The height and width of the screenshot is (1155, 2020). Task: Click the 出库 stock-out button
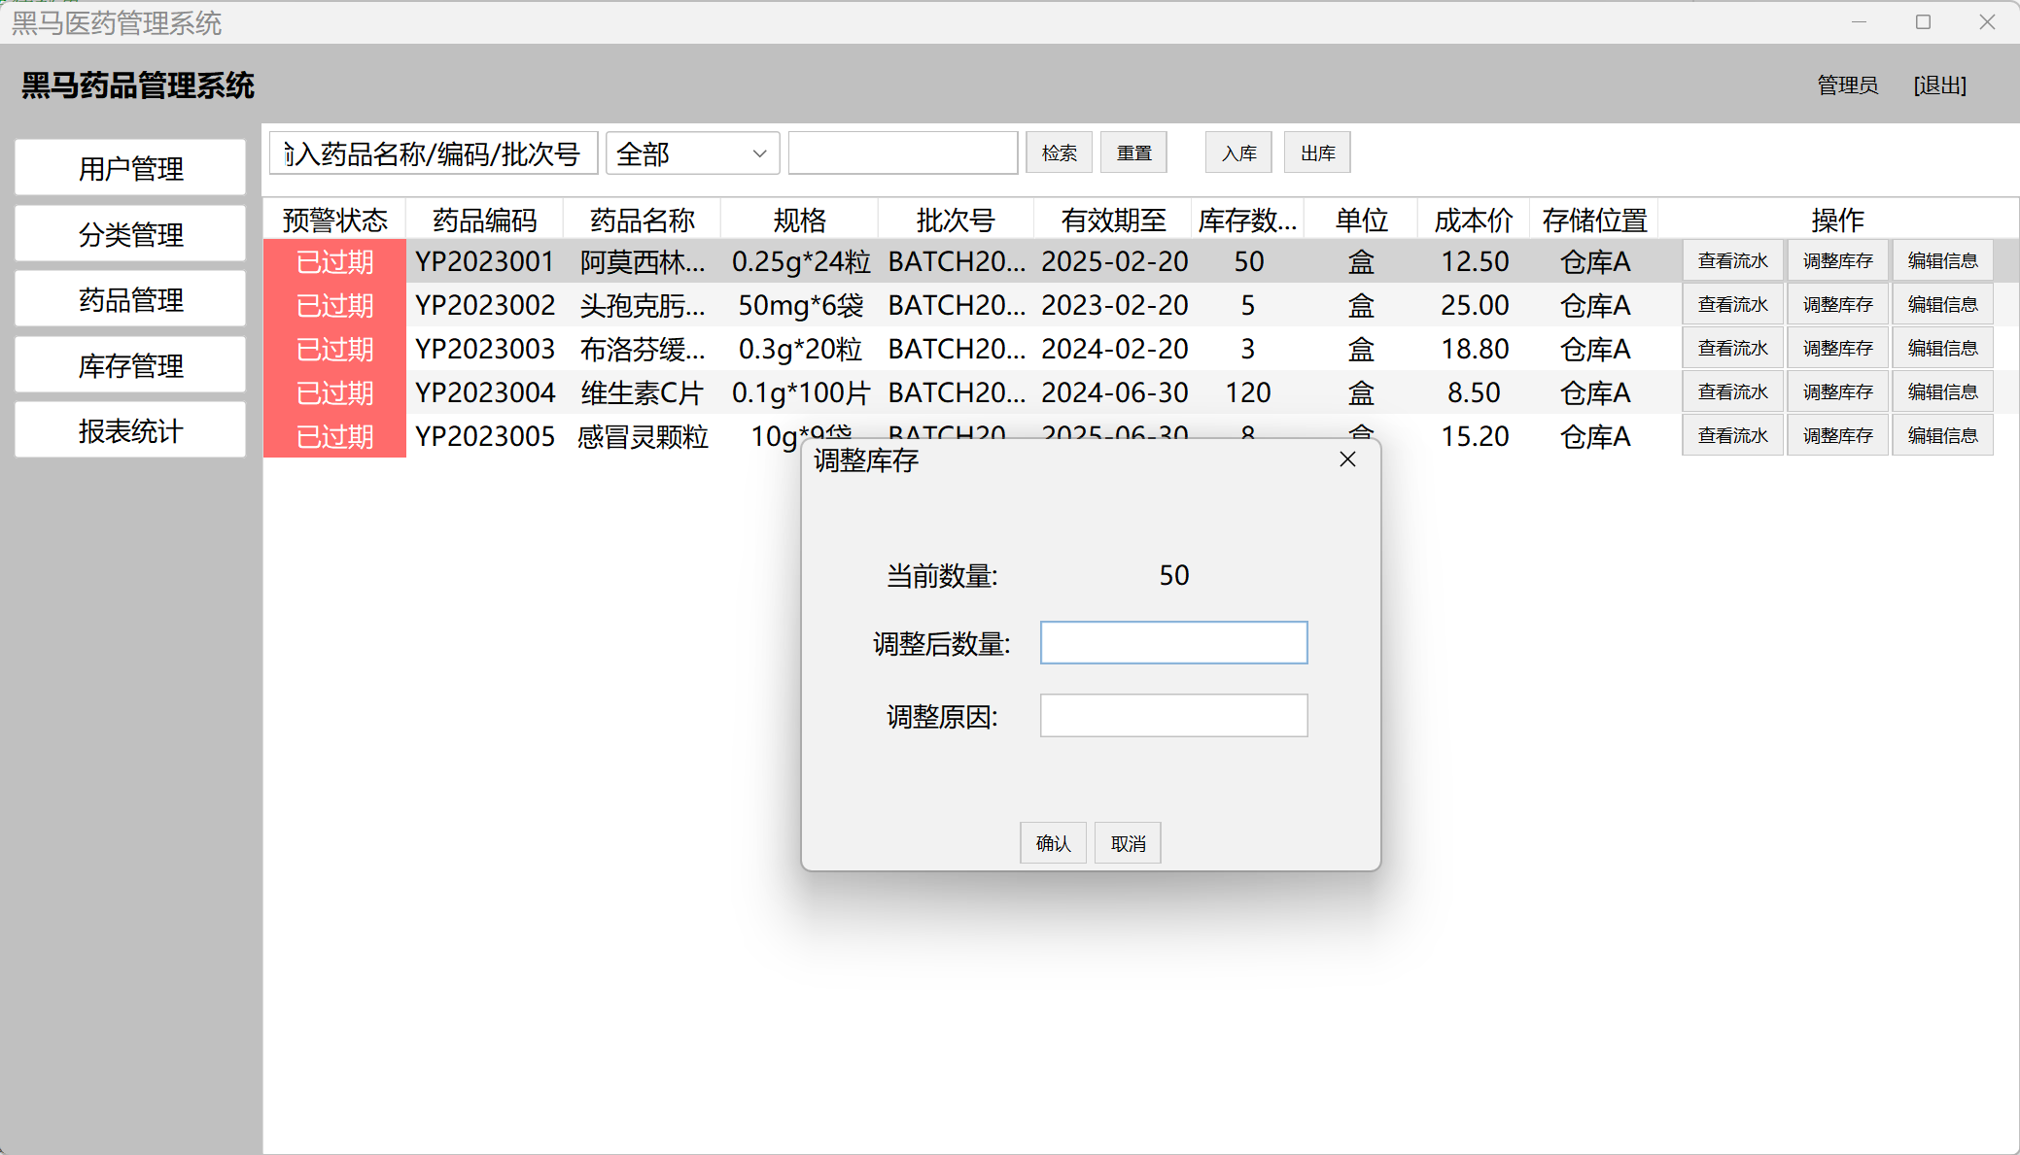point(1317,153)
